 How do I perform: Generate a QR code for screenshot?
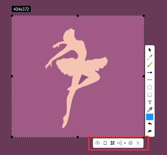tap(113, 143)
